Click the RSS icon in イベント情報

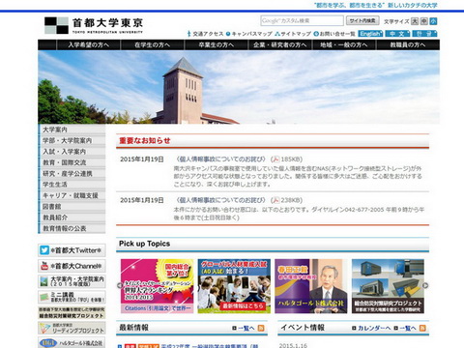point(422,328)
